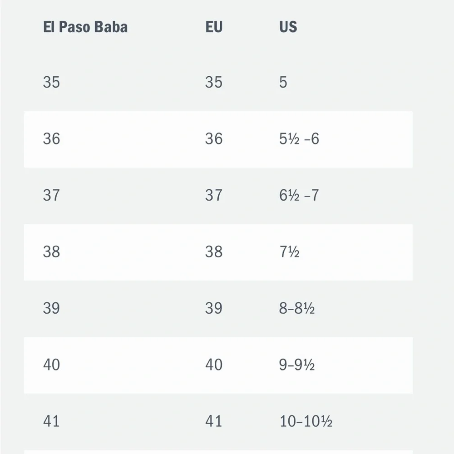Select size 35 in El Paso Baba column

pos(51,82)
